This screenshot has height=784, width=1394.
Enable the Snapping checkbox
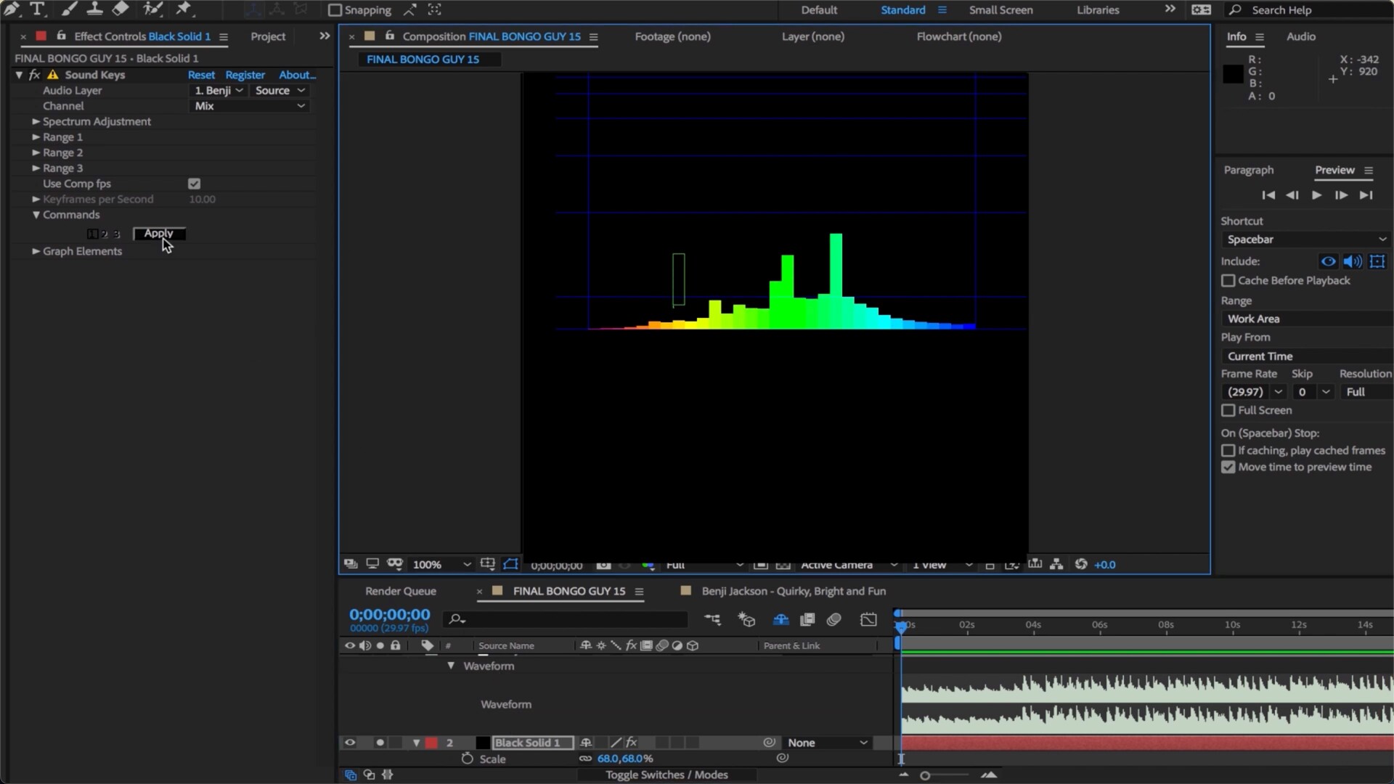click(335, 10)
